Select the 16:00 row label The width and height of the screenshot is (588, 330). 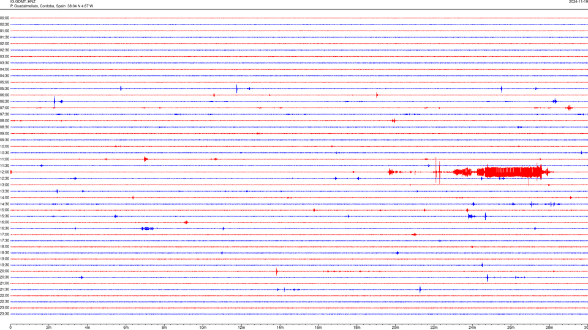pos(4,222)
